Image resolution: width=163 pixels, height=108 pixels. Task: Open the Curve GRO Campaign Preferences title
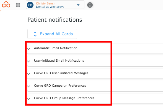pos(60,86)
